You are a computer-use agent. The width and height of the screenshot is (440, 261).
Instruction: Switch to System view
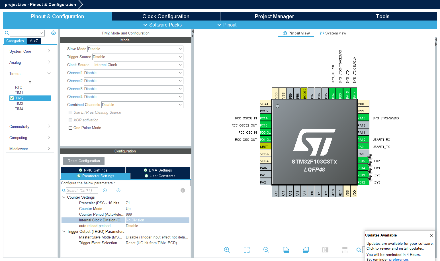(333, 33)
